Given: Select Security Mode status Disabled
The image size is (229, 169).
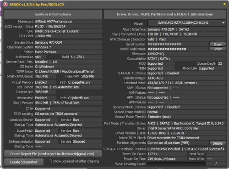Looking at the screenshot, I should [x=173, y=107].
